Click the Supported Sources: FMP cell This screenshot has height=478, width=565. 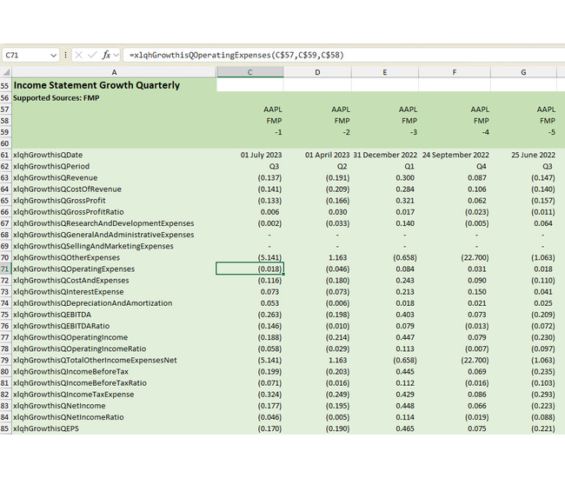click(x=56, y=98)
